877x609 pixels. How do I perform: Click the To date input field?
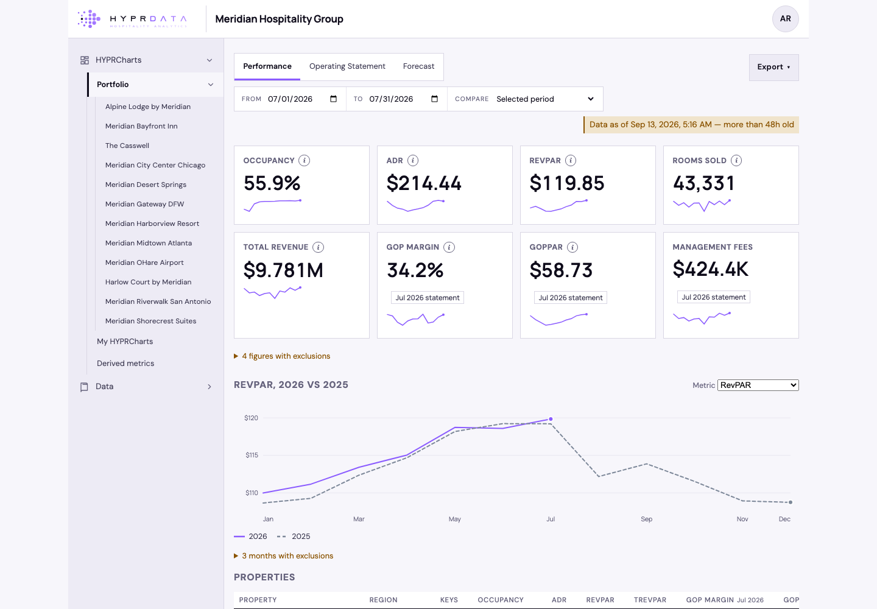click(x=404, y=99)
